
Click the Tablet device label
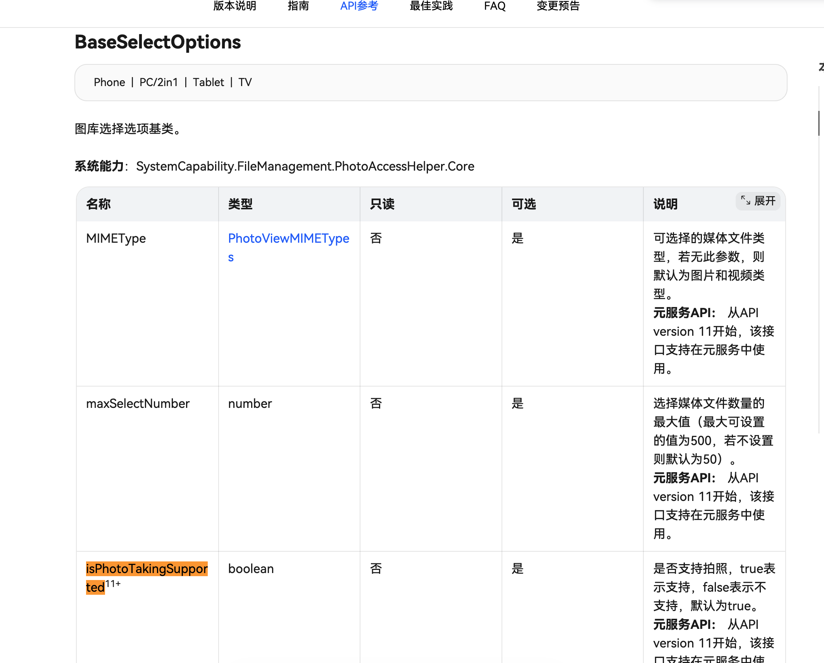(x=208, y=82)
